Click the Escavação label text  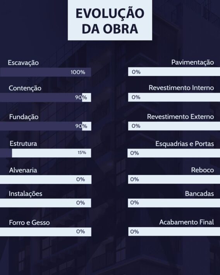[x=23, y=63]
